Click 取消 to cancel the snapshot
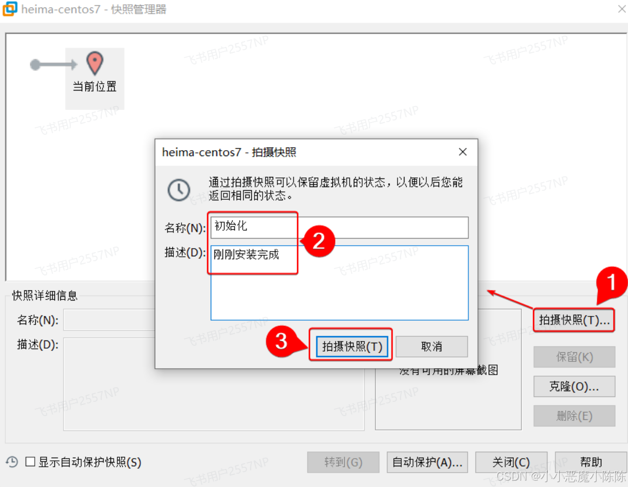628x487 pixels. pos(431,346)
